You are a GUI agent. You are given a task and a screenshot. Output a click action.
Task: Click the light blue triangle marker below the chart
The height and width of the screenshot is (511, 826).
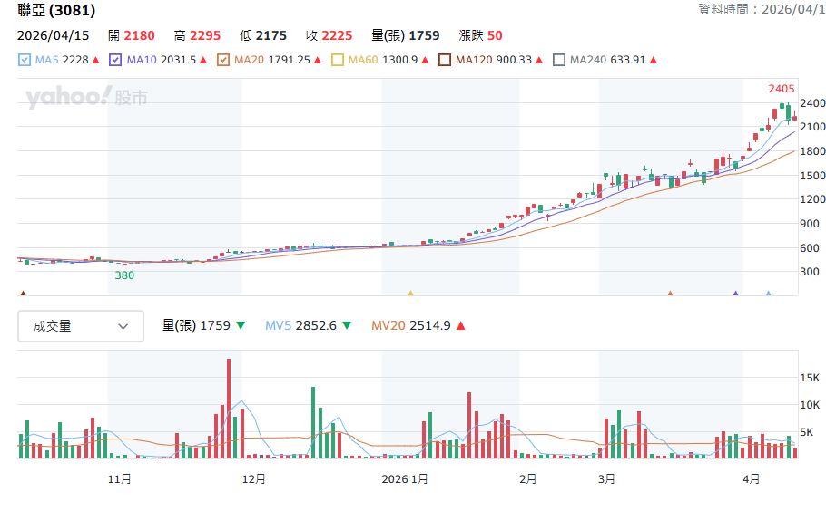(x=769, y=293)
